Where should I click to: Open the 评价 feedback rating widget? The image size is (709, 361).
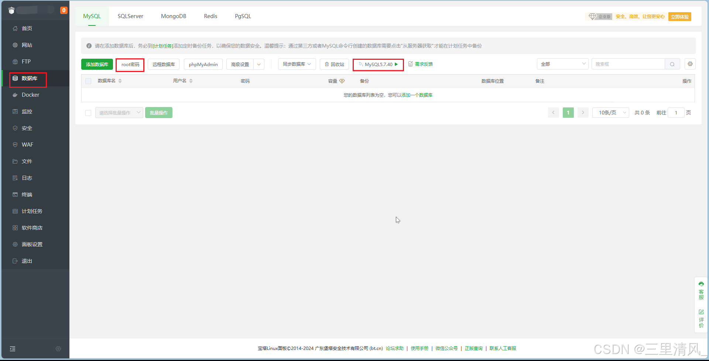pyautogui.click(x=701, y=319)
